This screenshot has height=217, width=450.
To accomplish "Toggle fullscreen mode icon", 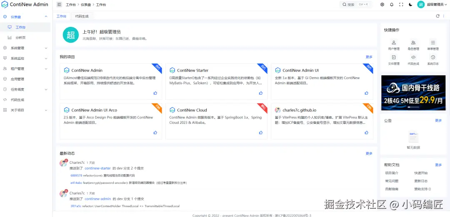I will (401, 5).
